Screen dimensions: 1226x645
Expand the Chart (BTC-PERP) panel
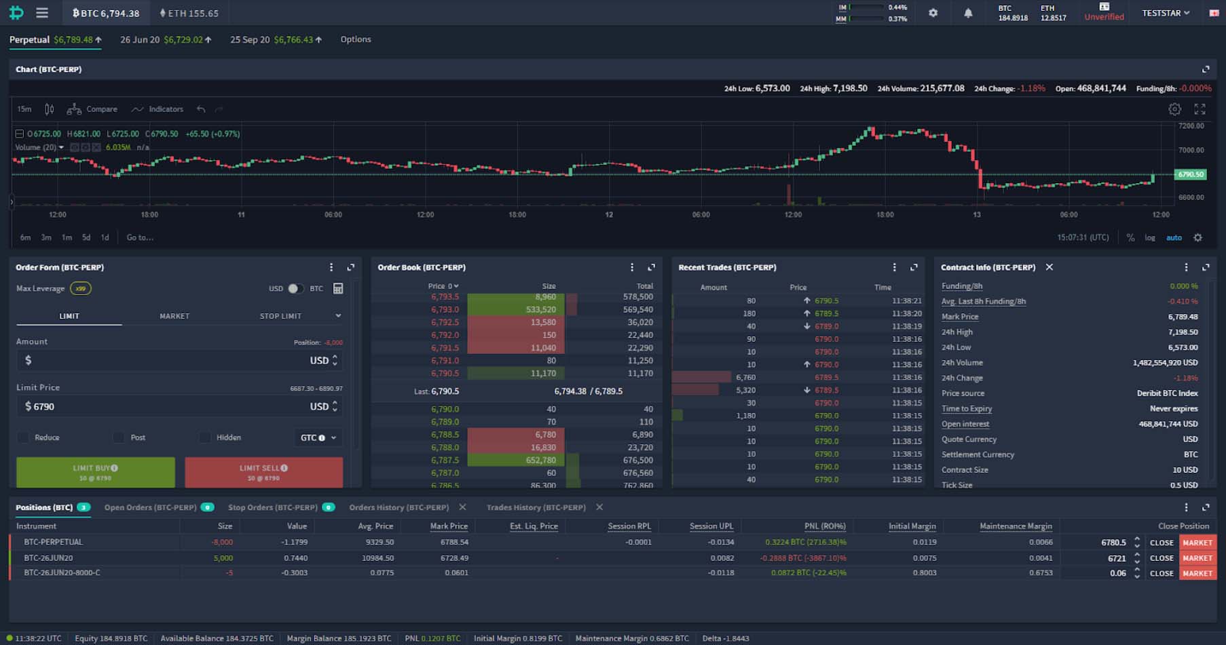click(1206, 69)
